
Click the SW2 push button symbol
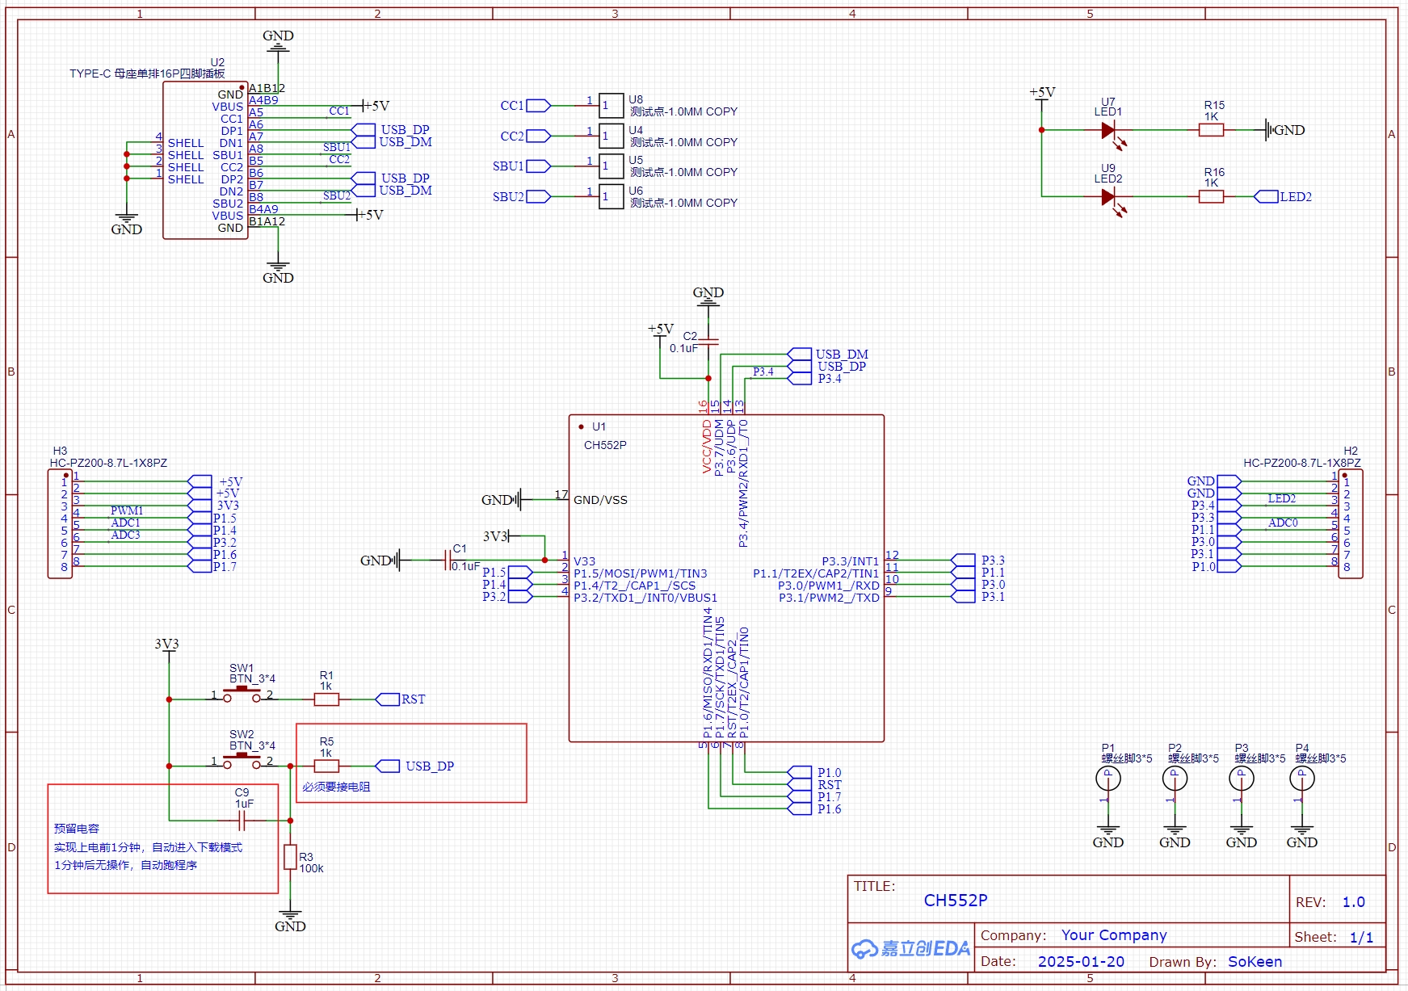242,762
